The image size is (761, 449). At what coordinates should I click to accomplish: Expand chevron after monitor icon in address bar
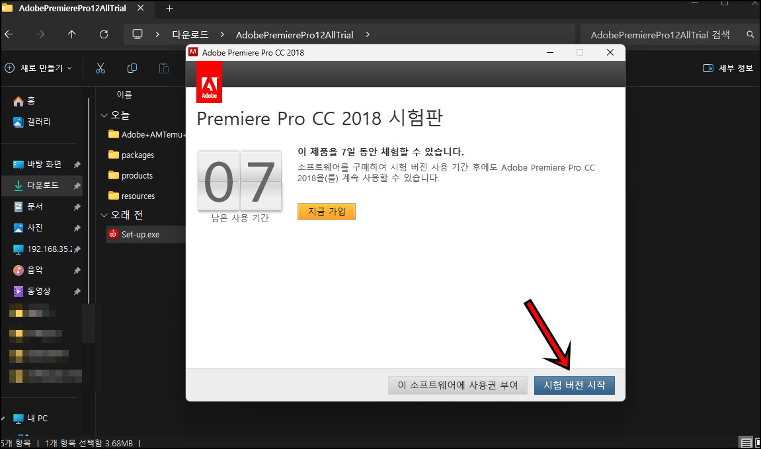(157, 34)
